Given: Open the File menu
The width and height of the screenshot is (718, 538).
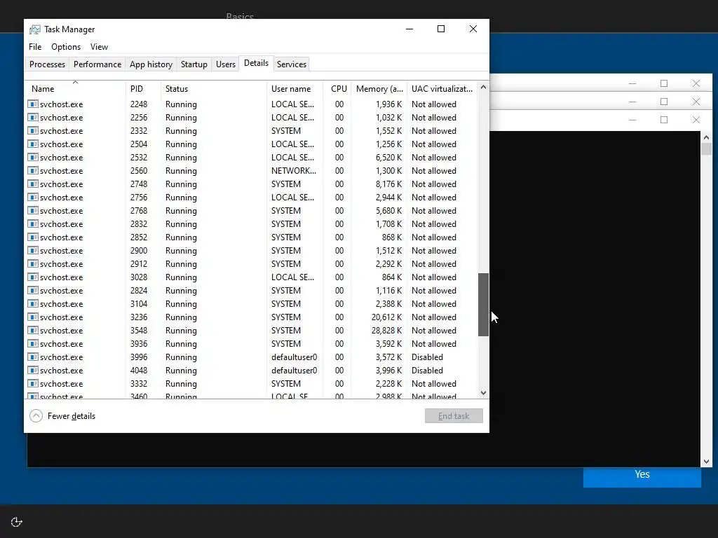Looking at the screenshot, I should [35, 47].
